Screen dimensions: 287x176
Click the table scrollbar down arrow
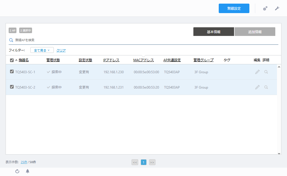click(x=279, y=154)
